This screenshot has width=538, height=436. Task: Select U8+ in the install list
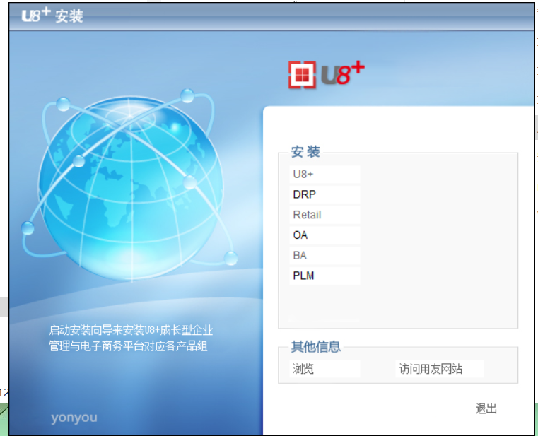click(x=324, y=175)
